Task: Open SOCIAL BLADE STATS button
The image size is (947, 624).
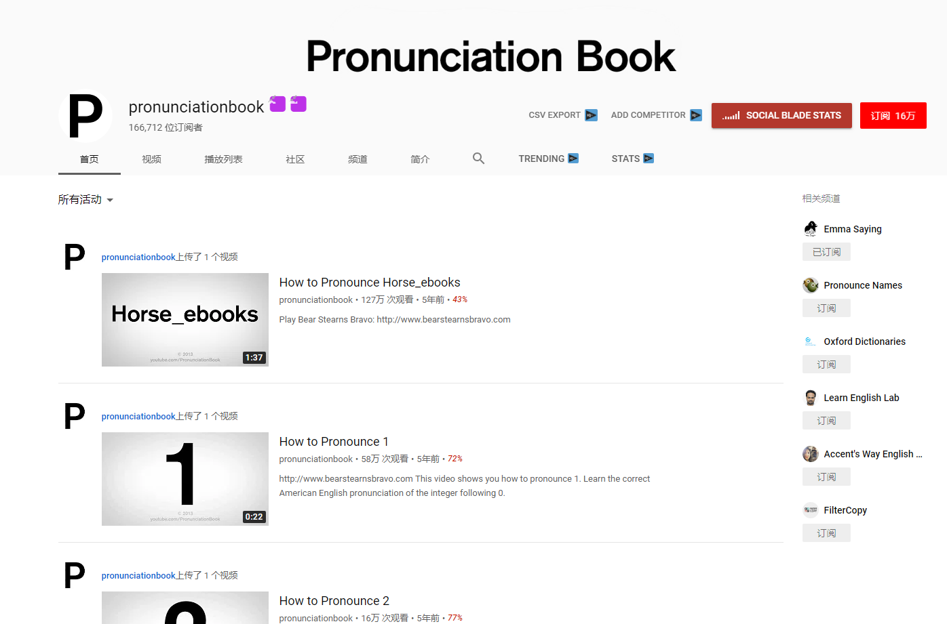Action: (781, 116)
